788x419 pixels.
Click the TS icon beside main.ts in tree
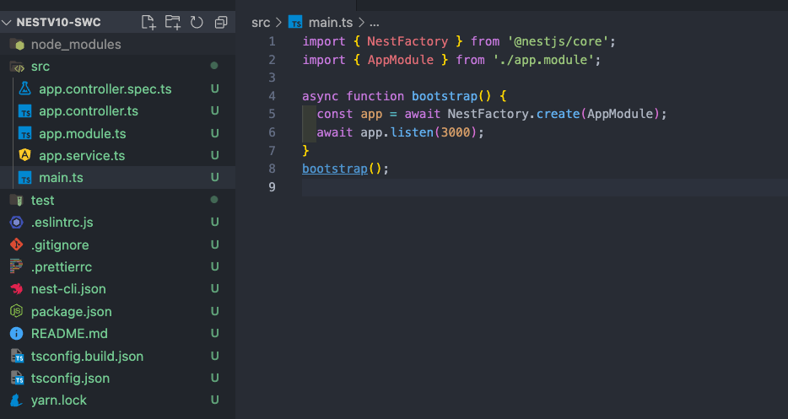pyautogui.click(x=24, y=177)
